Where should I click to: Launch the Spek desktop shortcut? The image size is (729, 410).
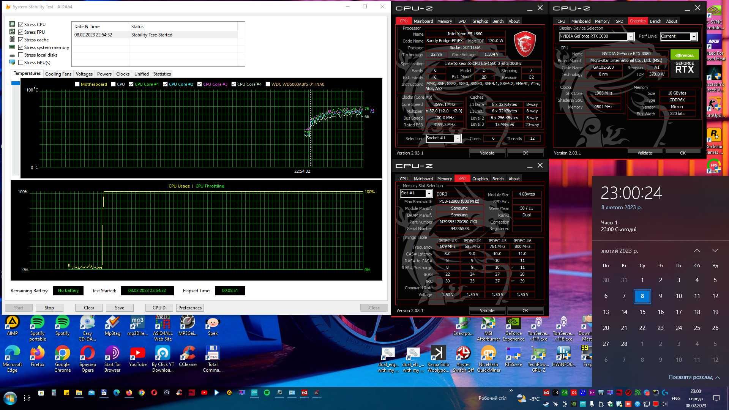[x=213, y=325]
